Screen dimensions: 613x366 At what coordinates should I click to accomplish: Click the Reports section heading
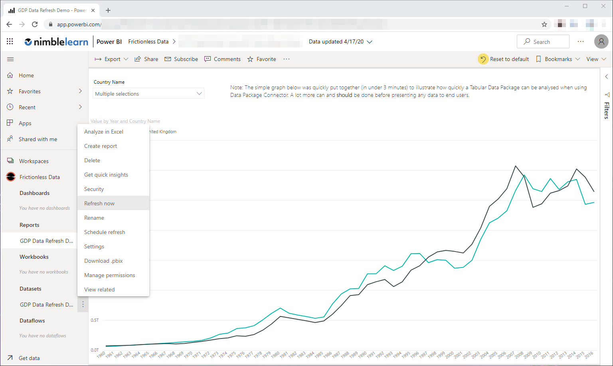[30, 225]
